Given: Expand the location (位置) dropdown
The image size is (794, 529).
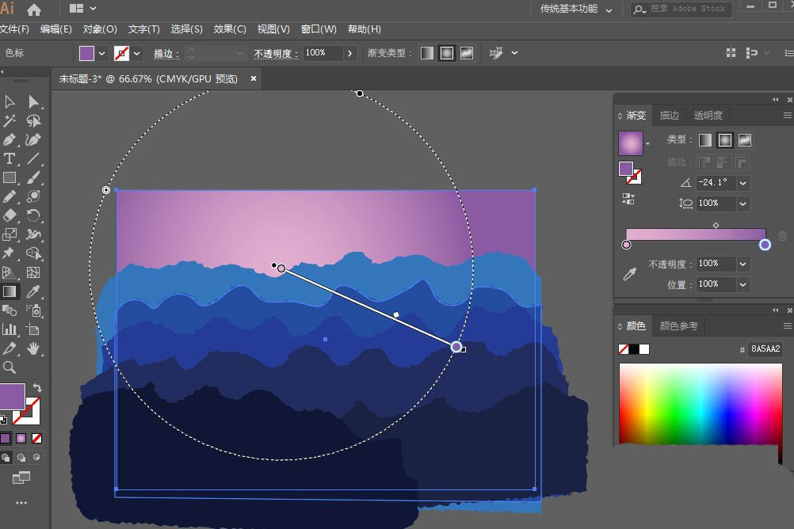Looking at the screenshot, I should pyautogui.click(x=742, y=284).
